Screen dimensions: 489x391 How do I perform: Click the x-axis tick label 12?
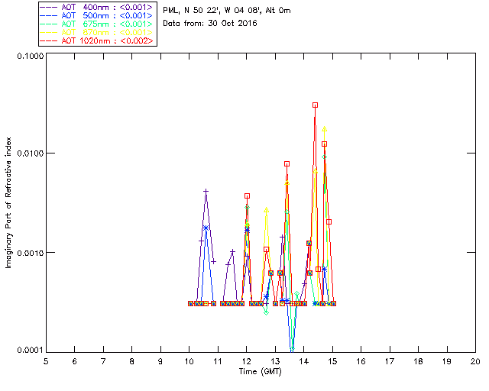tap(246, 361)
